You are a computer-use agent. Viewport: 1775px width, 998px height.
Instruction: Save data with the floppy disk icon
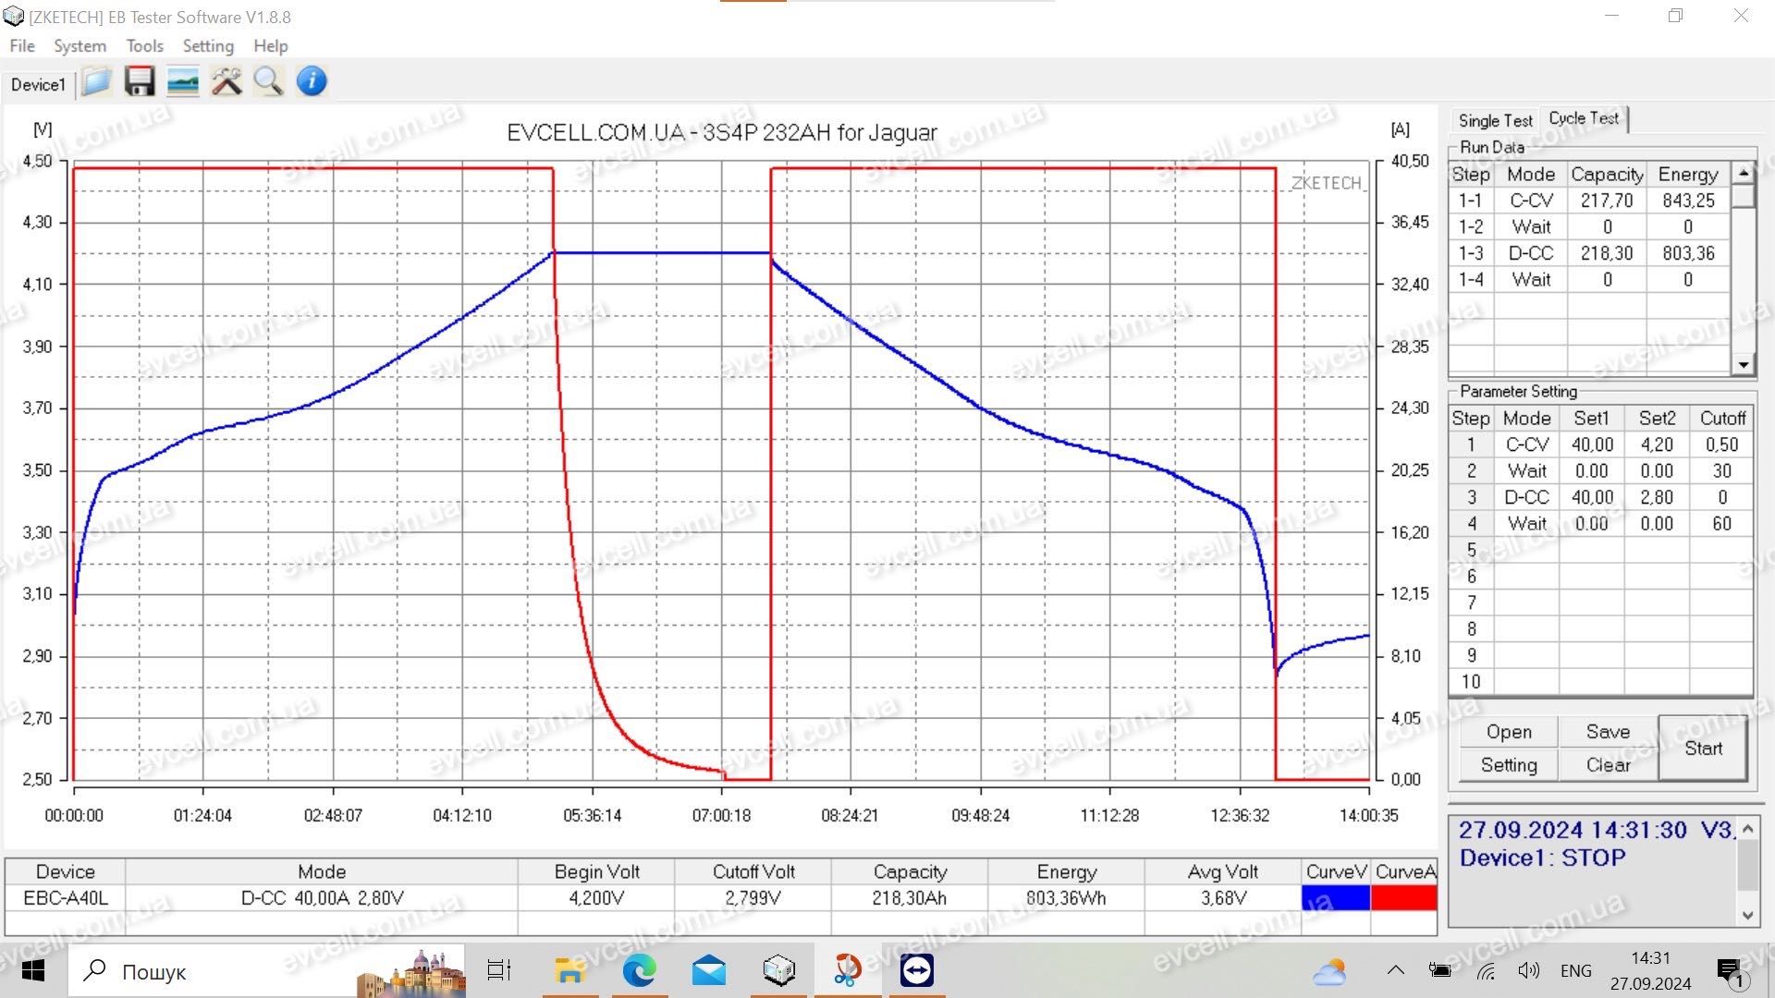[140, 82]
